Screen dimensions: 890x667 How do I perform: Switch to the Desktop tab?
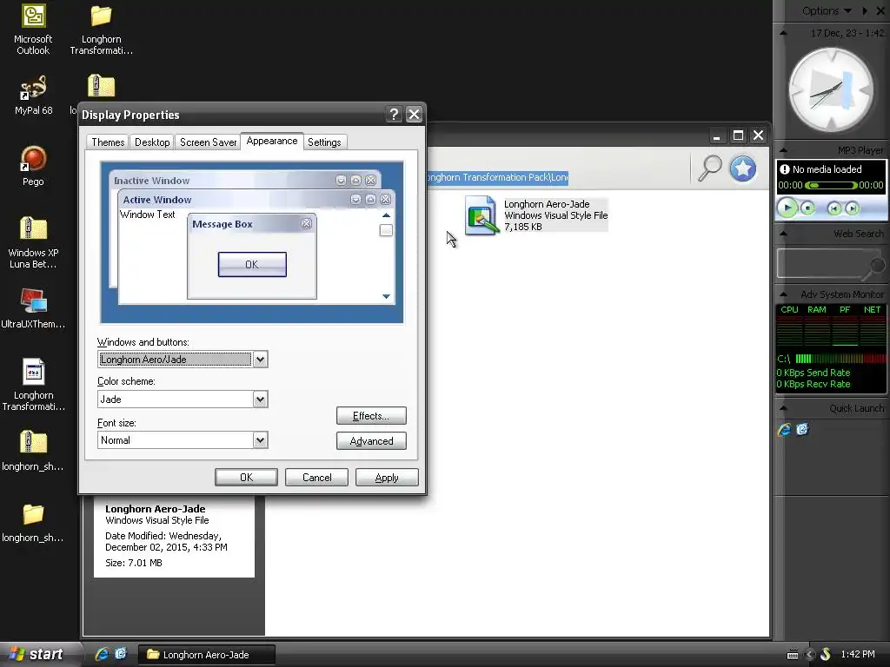coord(152,142)
